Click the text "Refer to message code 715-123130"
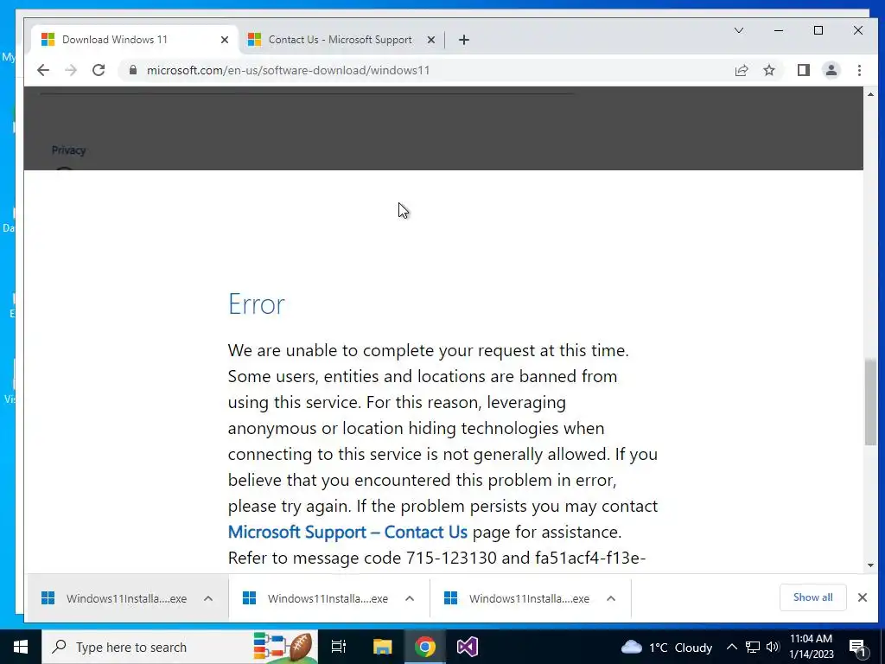 [x=362, y=558]
